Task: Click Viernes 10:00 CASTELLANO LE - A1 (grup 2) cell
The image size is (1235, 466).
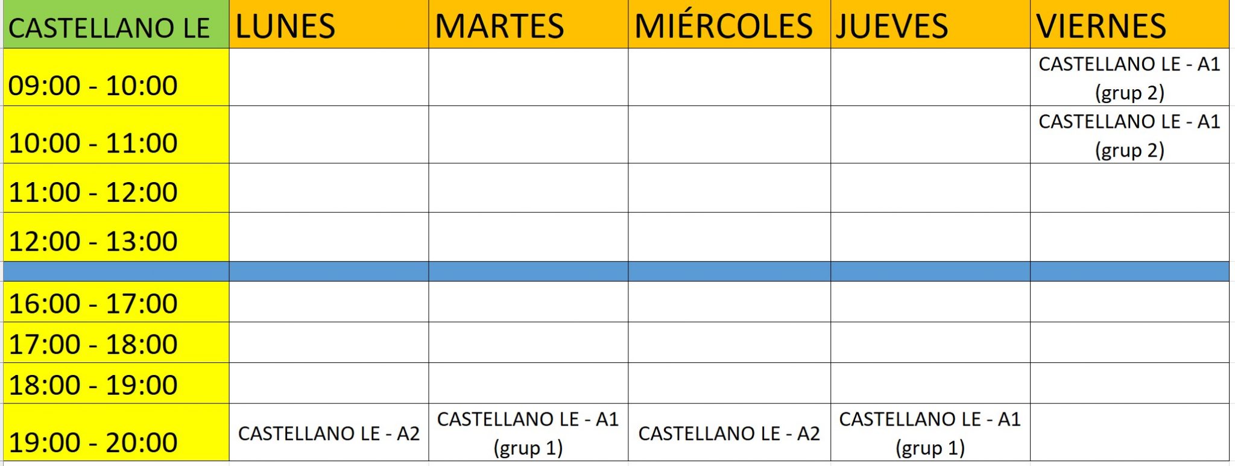Action: point(1129,135)
